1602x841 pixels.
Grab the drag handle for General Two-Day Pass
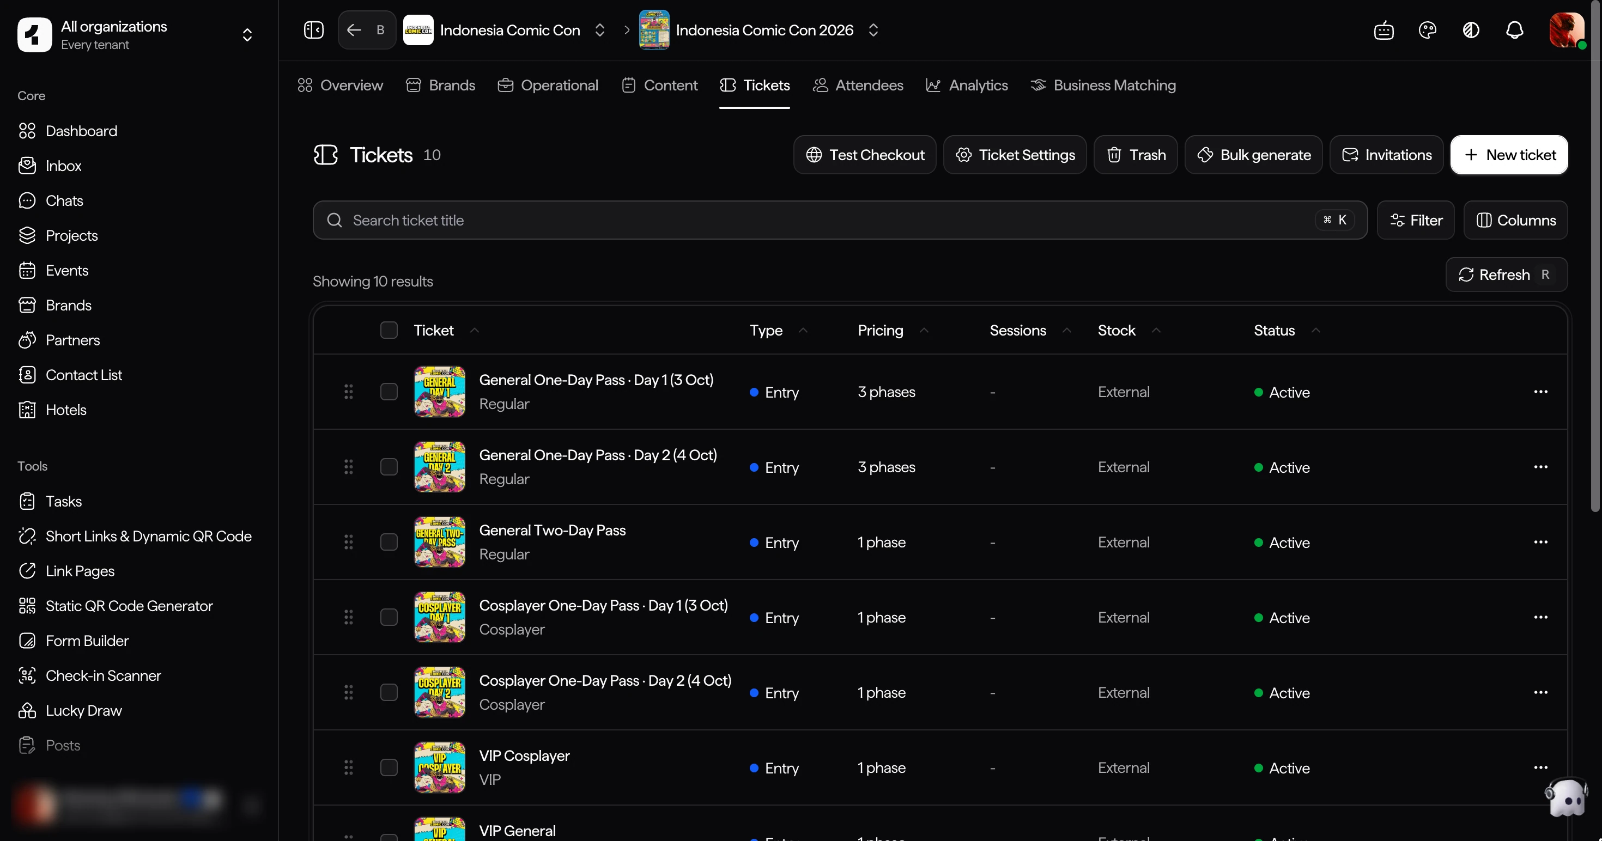pyautogui.click(x=348, y=542)
